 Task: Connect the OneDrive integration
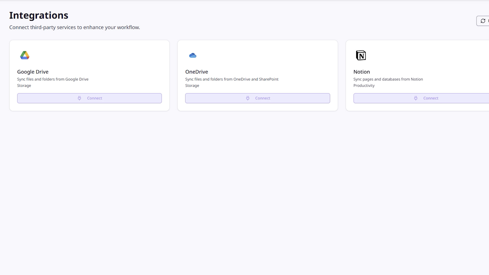click(257, 98)
